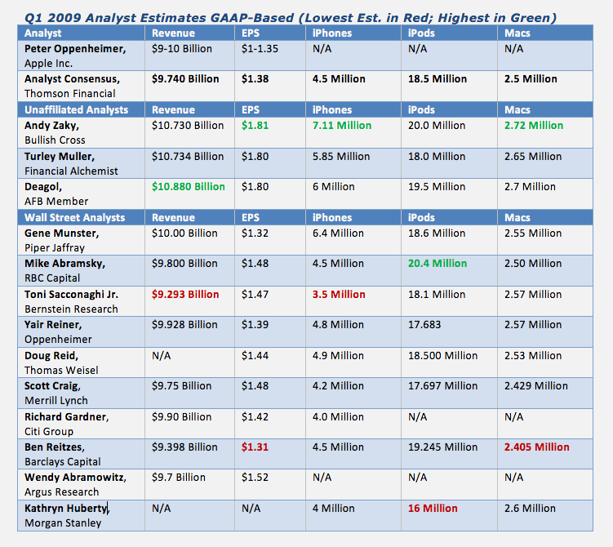Click the "18.5 Million" consensus iPods cell
This screenshot has height=547, width=613.
[x=438, y=79]
